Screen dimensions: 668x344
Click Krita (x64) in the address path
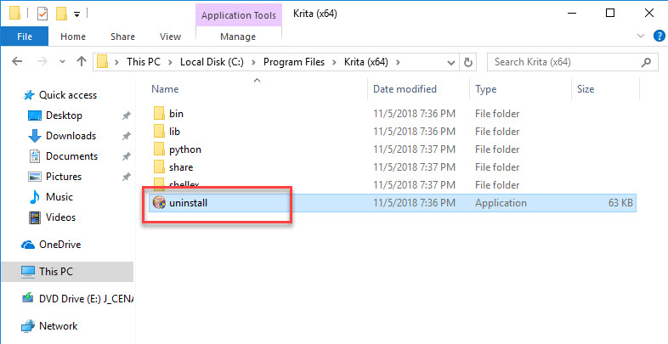pos(366,62)
